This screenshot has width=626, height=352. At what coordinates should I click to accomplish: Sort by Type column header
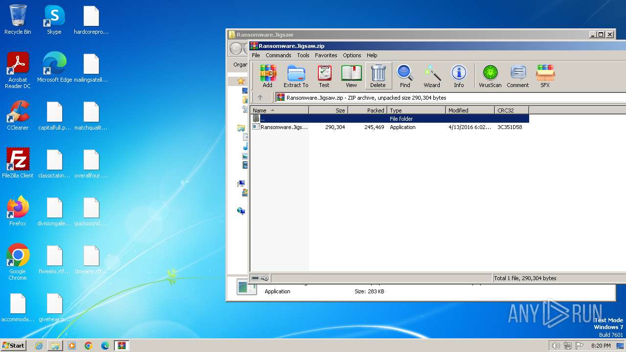[416, 110]
